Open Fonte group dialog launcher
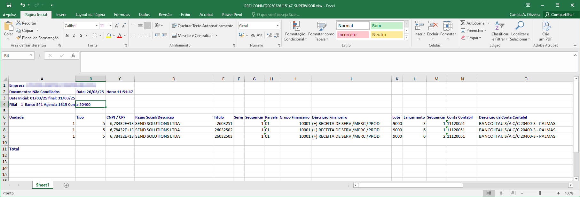Image resolution: width=580 pixels, height=197 pixels. (x=126, y=46)
